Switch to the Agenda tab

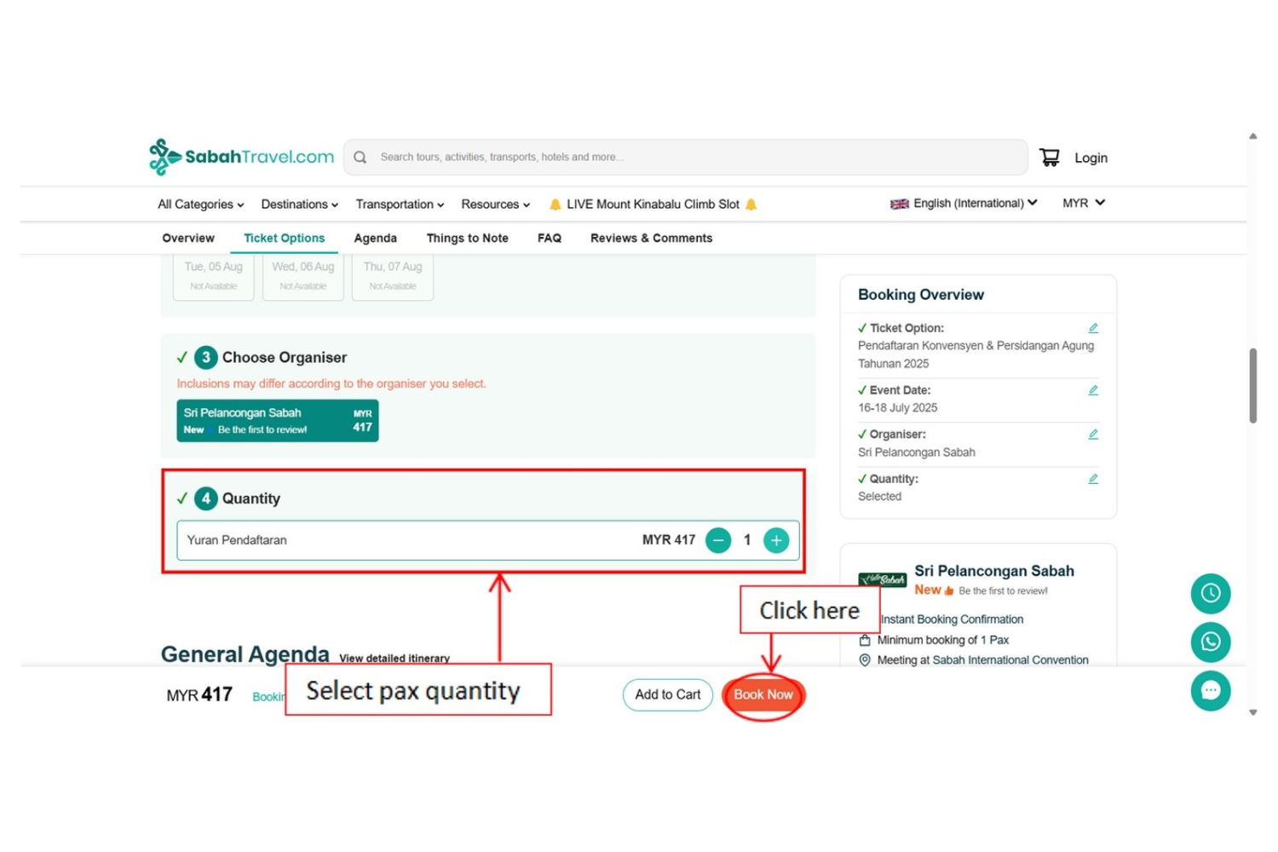pyautogui.click(x=375, y=239)
